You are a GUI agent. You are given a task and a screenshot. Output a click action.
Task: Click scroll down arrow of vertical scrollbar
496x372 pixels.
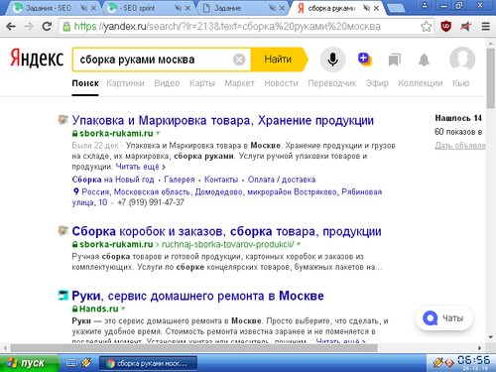(x=491, y=337)
